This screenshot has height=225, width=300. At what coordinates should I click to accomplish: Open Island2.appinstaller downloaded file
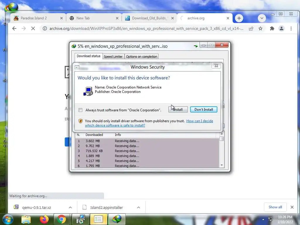(106, 207)
